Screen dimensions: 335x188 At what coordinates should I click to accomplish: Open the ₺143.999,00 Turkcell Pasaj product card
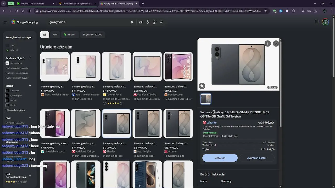pyautogui.click(x=116, y=78)
